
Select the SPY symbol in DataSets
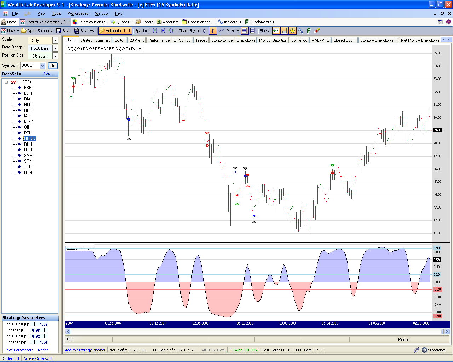28,161
